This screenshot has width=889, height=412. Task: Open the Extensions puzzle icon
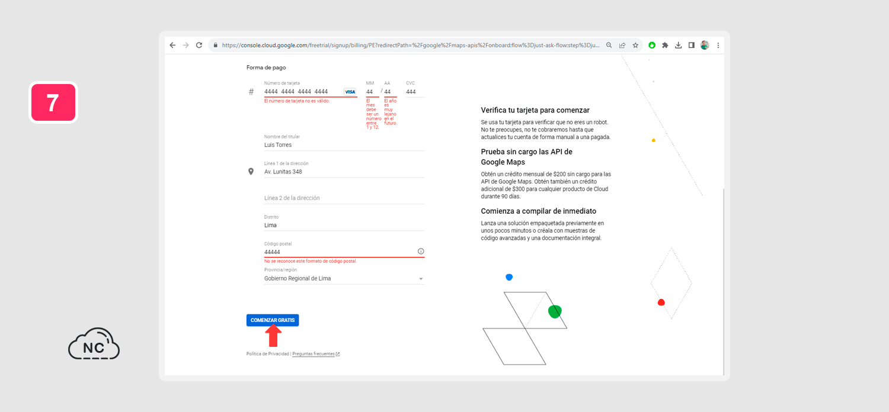[665, 45]
